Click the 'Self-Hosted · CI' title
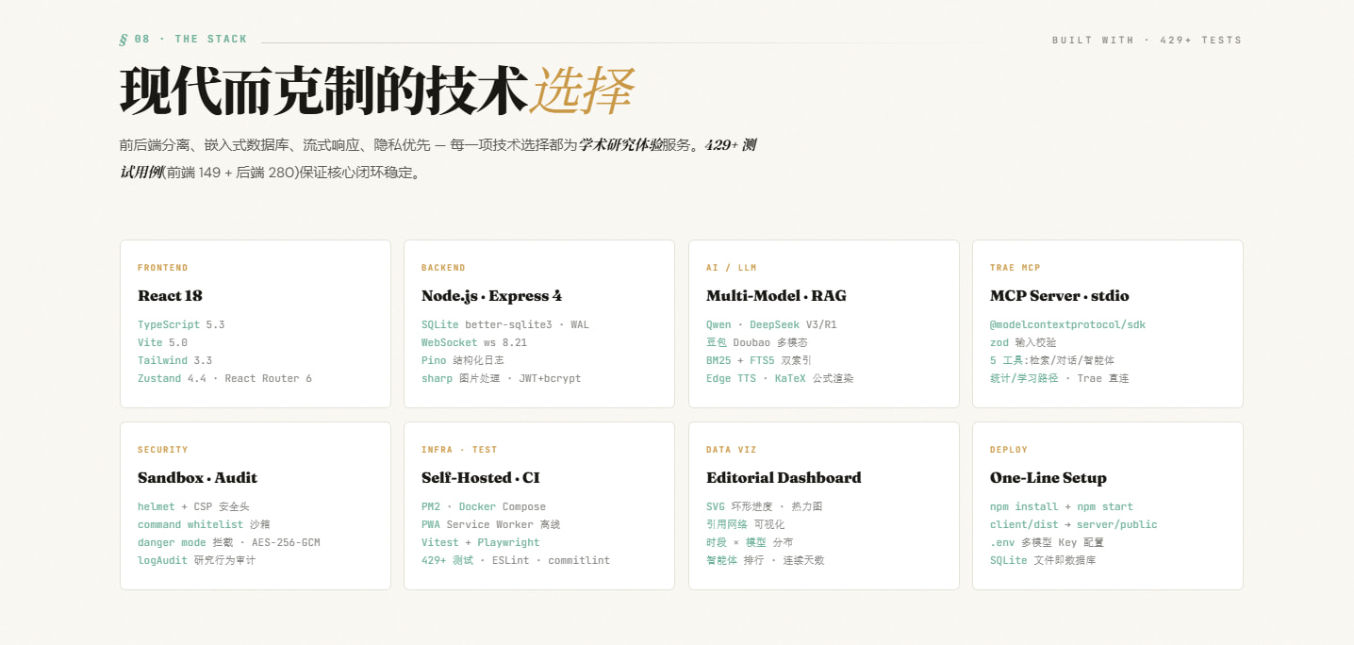The width and height of the screenshot is (1354, 645). point(481,477)
